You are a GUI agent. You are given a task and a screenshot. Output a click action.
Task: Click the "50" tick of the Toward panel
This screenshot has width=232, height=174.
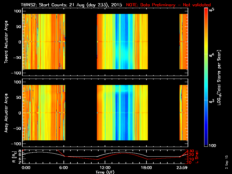click(x=19, y=27)
